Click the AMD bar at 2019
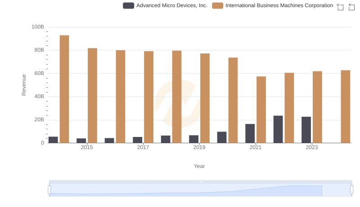This screenshot has height=207, width=360. click(x=194, y=139)
